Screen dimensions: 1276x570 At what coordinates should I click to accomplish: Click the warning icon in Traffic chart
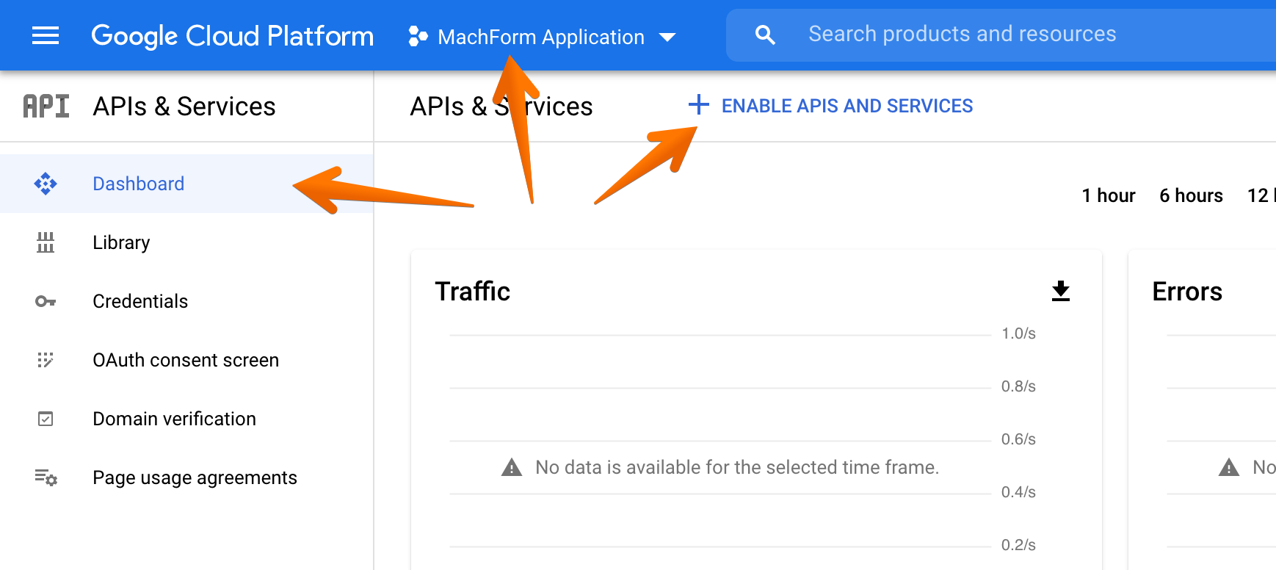(512, 467)
